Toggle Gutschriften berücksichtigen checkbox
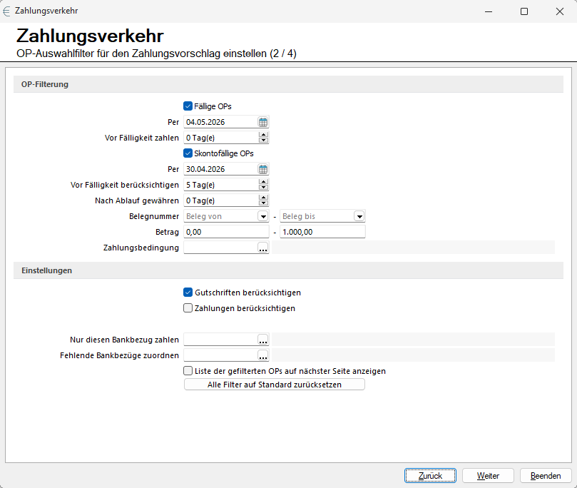 (x=188, y=293)
